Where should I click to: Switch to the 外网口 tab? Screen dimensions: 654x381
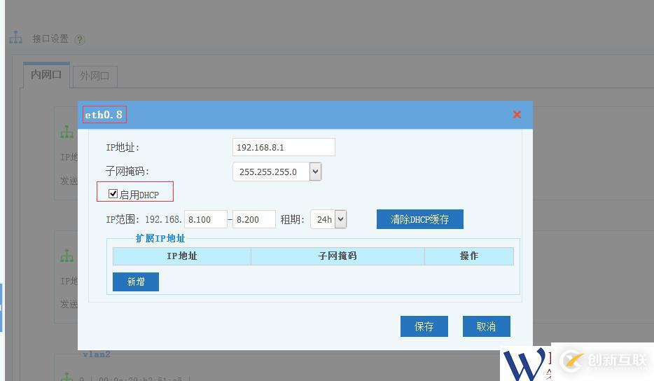[95, 76]
